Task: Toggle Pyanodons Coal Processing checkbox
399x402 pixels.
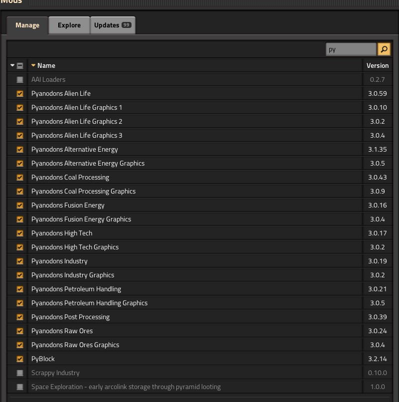Action: click(20, 178)
